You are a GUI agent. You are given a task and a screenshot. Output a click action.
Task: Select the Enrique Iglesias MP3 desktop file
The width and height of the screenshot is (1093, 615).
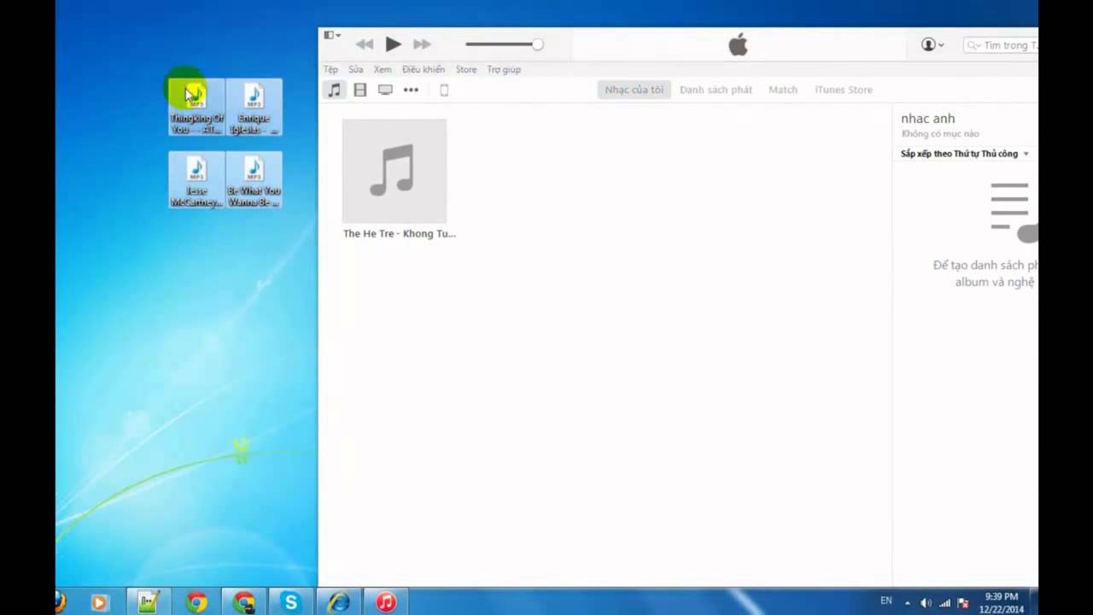click(x=254, y=108)
